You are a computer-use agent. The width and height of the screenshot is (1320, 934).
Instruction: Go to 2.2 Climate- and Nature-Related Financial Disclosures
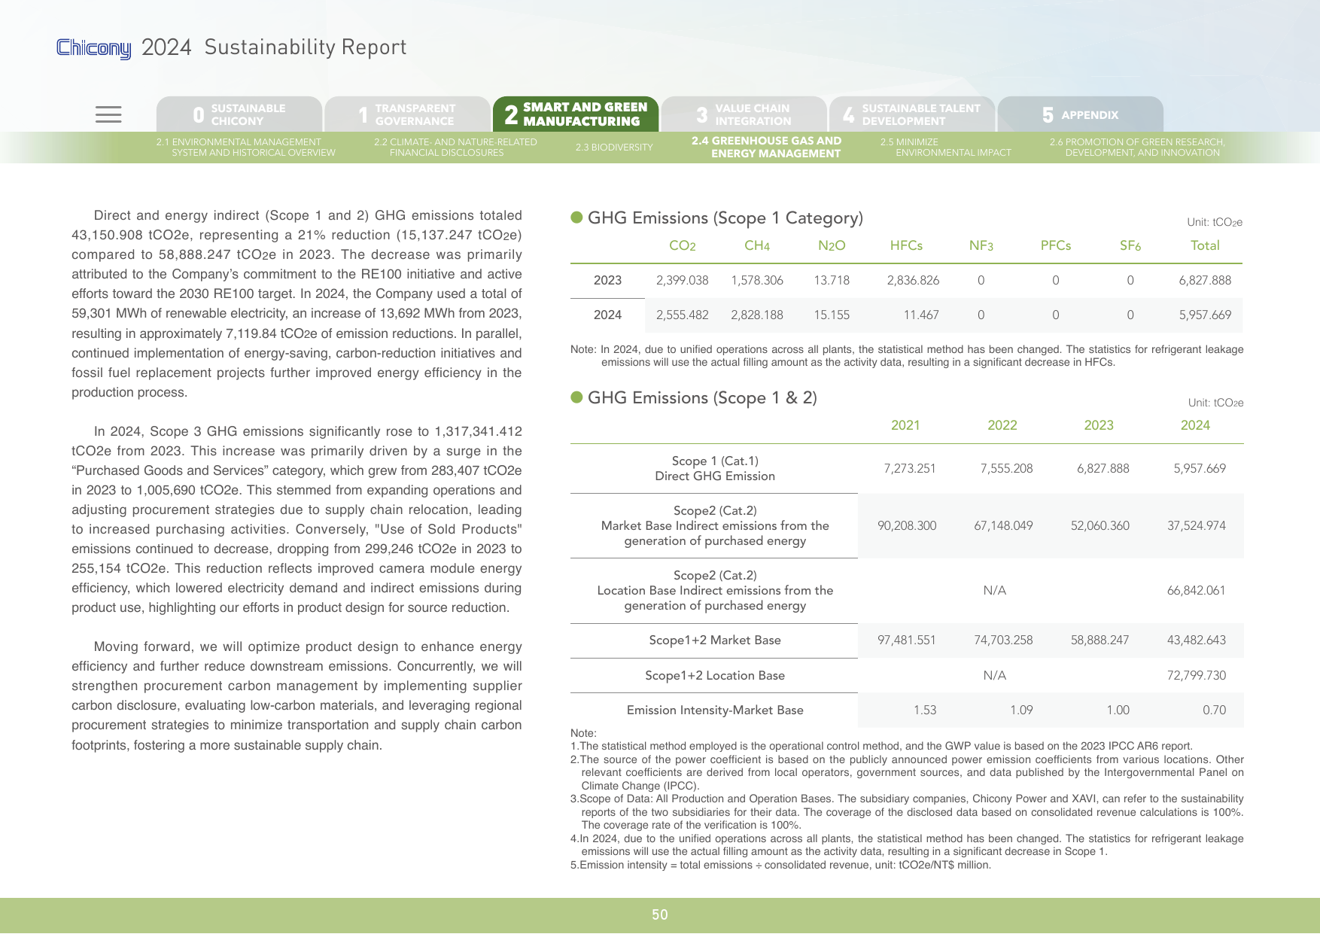click(455, 148)
